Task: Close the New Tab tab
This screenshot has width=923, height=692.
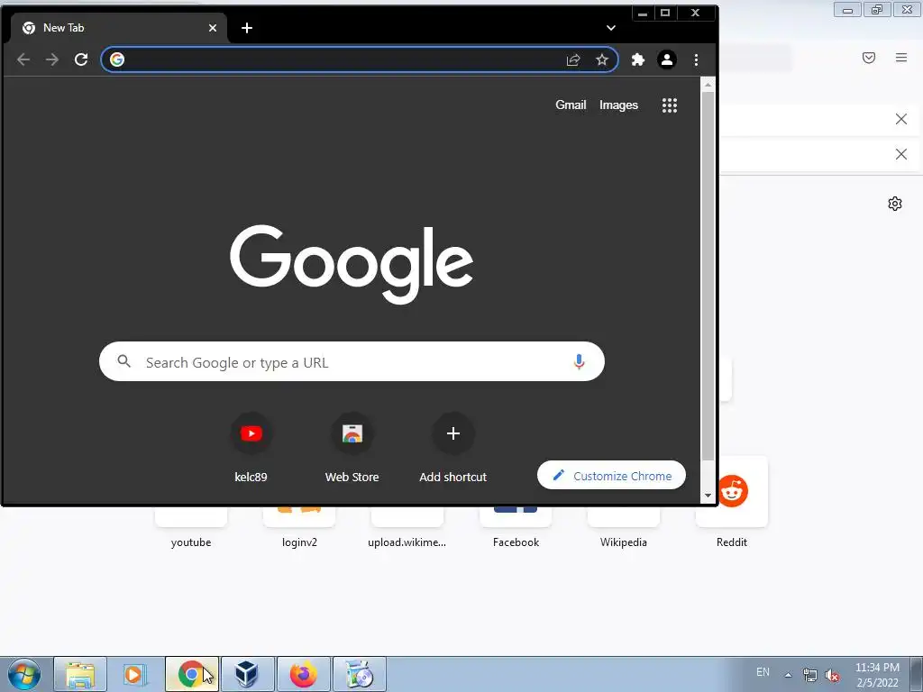Action: 213,28
